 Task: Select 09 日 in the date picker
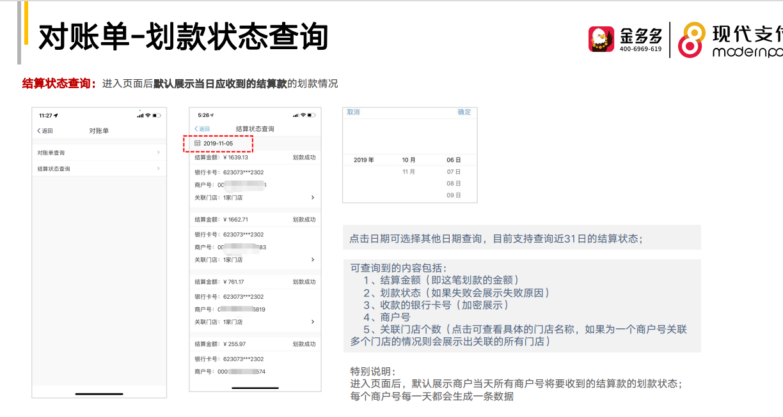(454, 195)
